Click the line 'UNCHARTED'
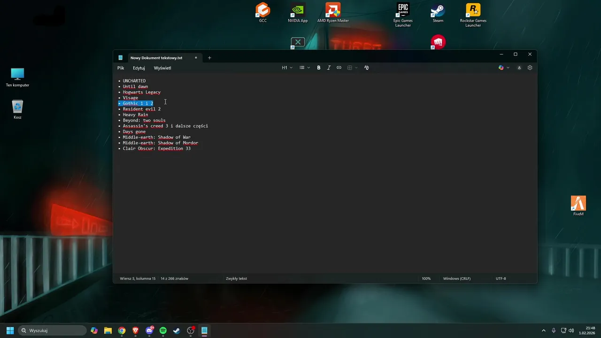Screen dimensions: 601x338 coord(134,81)
